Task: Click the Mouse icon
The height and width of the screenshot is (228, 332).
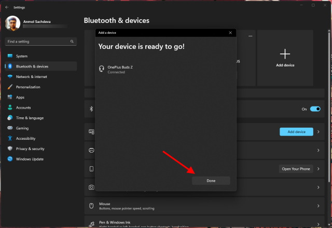Action: click(x=91, y=206)
